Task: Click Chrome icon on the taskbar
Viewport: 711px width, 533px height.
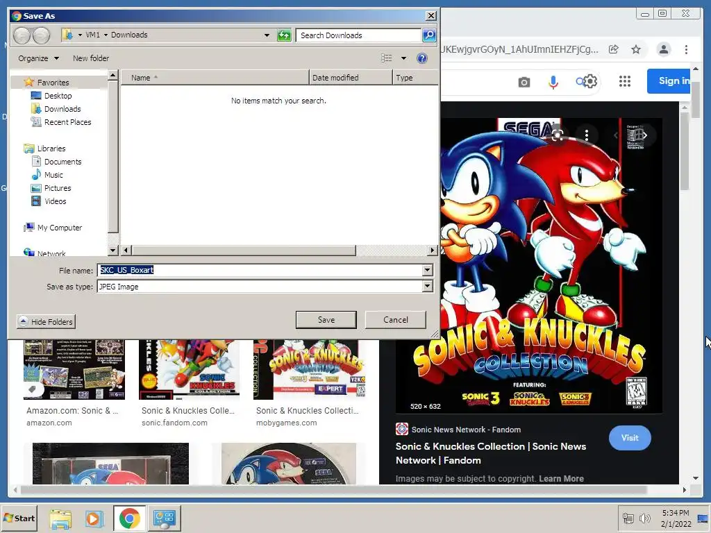Action: click(x=129, y=518)
